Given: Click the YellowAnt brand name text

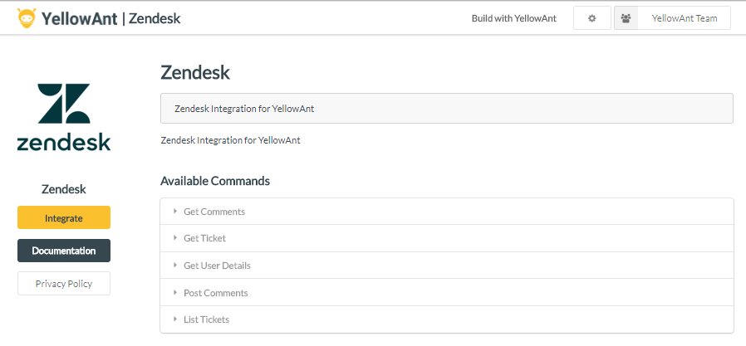Looking at the screenshot, I should coord(79,18).
